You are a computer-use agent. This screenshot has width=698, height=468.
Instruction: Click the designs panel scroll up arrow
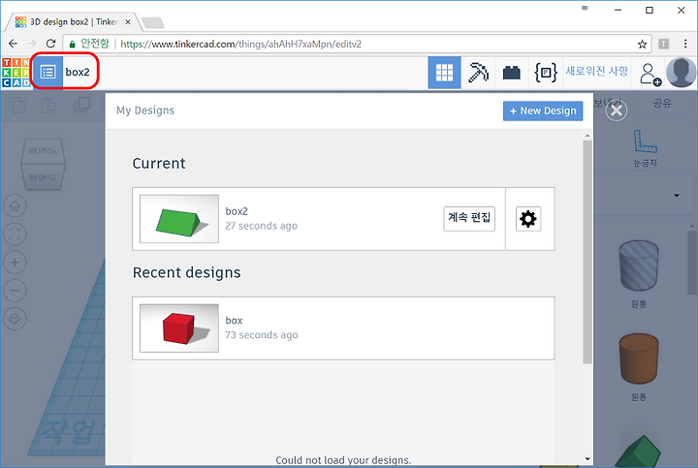pos(587,136)
